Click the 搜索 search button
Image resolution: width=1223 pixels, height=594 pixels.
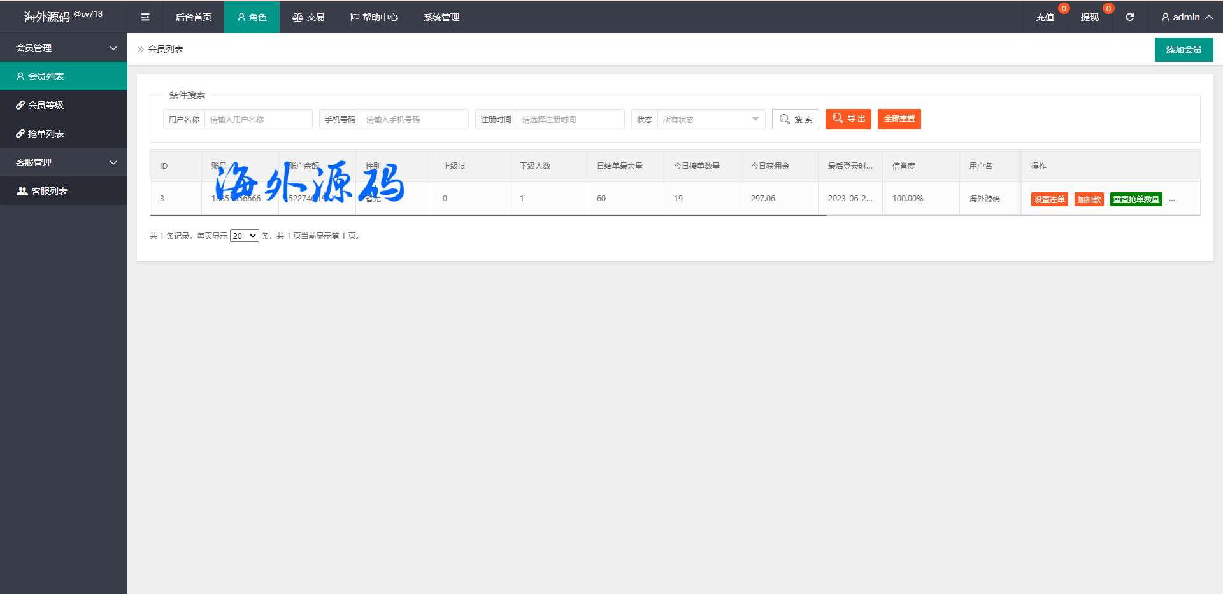coord(795,119)
